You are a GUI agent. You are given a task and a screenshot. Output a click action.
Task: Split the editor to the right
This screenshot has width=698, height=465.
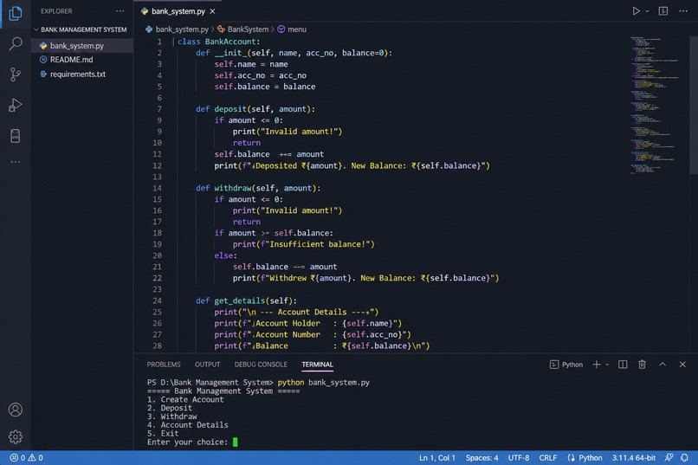coord(663,11)
